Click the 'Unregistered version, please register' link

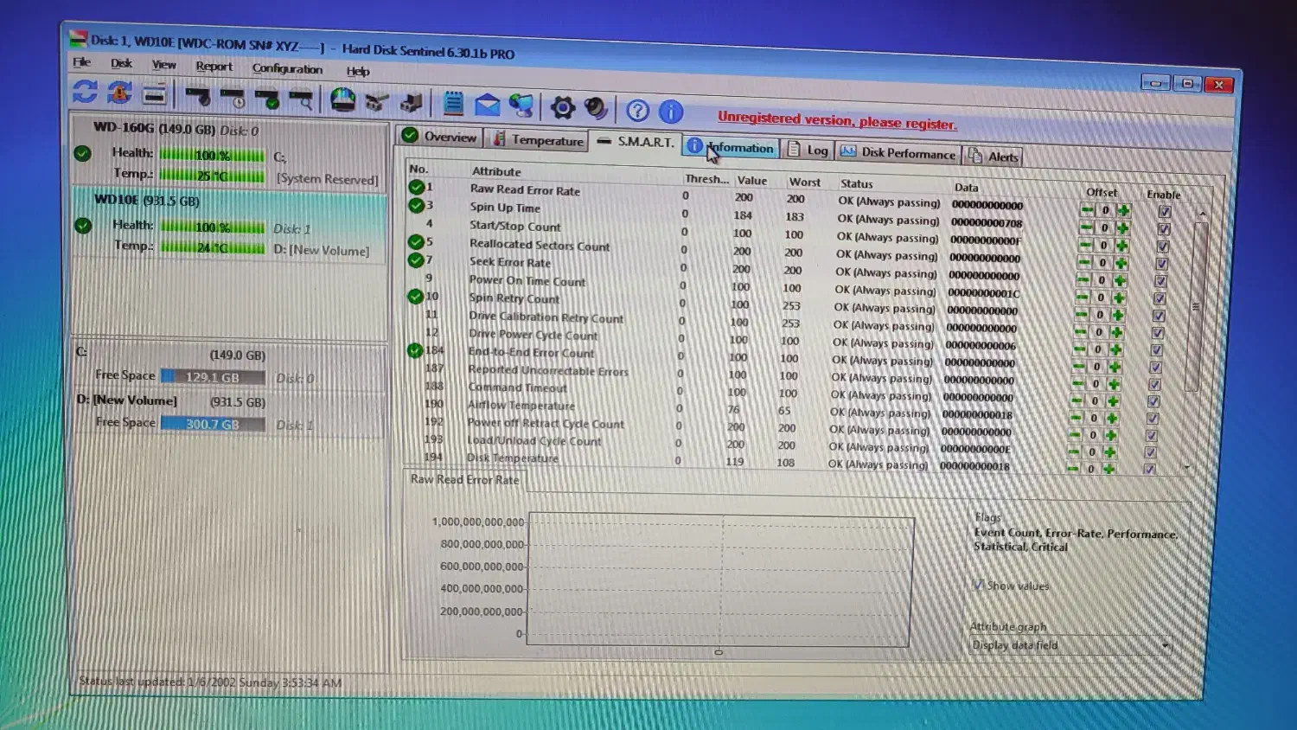836,120
